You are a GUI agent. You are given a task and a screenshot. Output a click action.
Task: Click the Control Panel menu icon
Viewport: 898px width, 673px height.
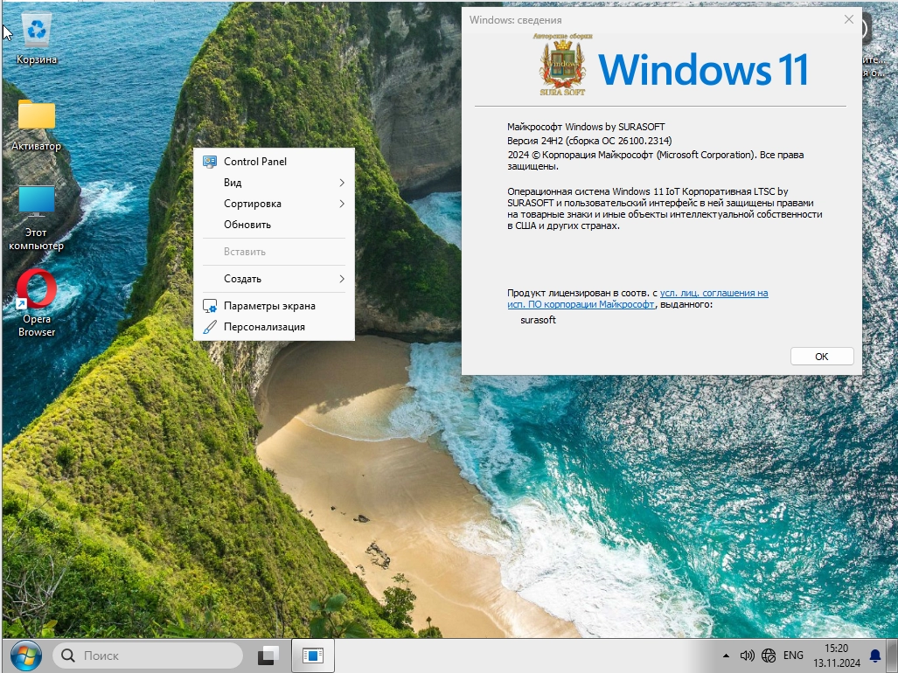[210, 162]
